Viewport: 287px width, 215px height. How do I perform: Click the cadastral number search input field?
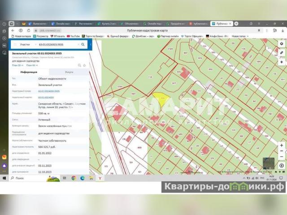[x=57, y=44]
